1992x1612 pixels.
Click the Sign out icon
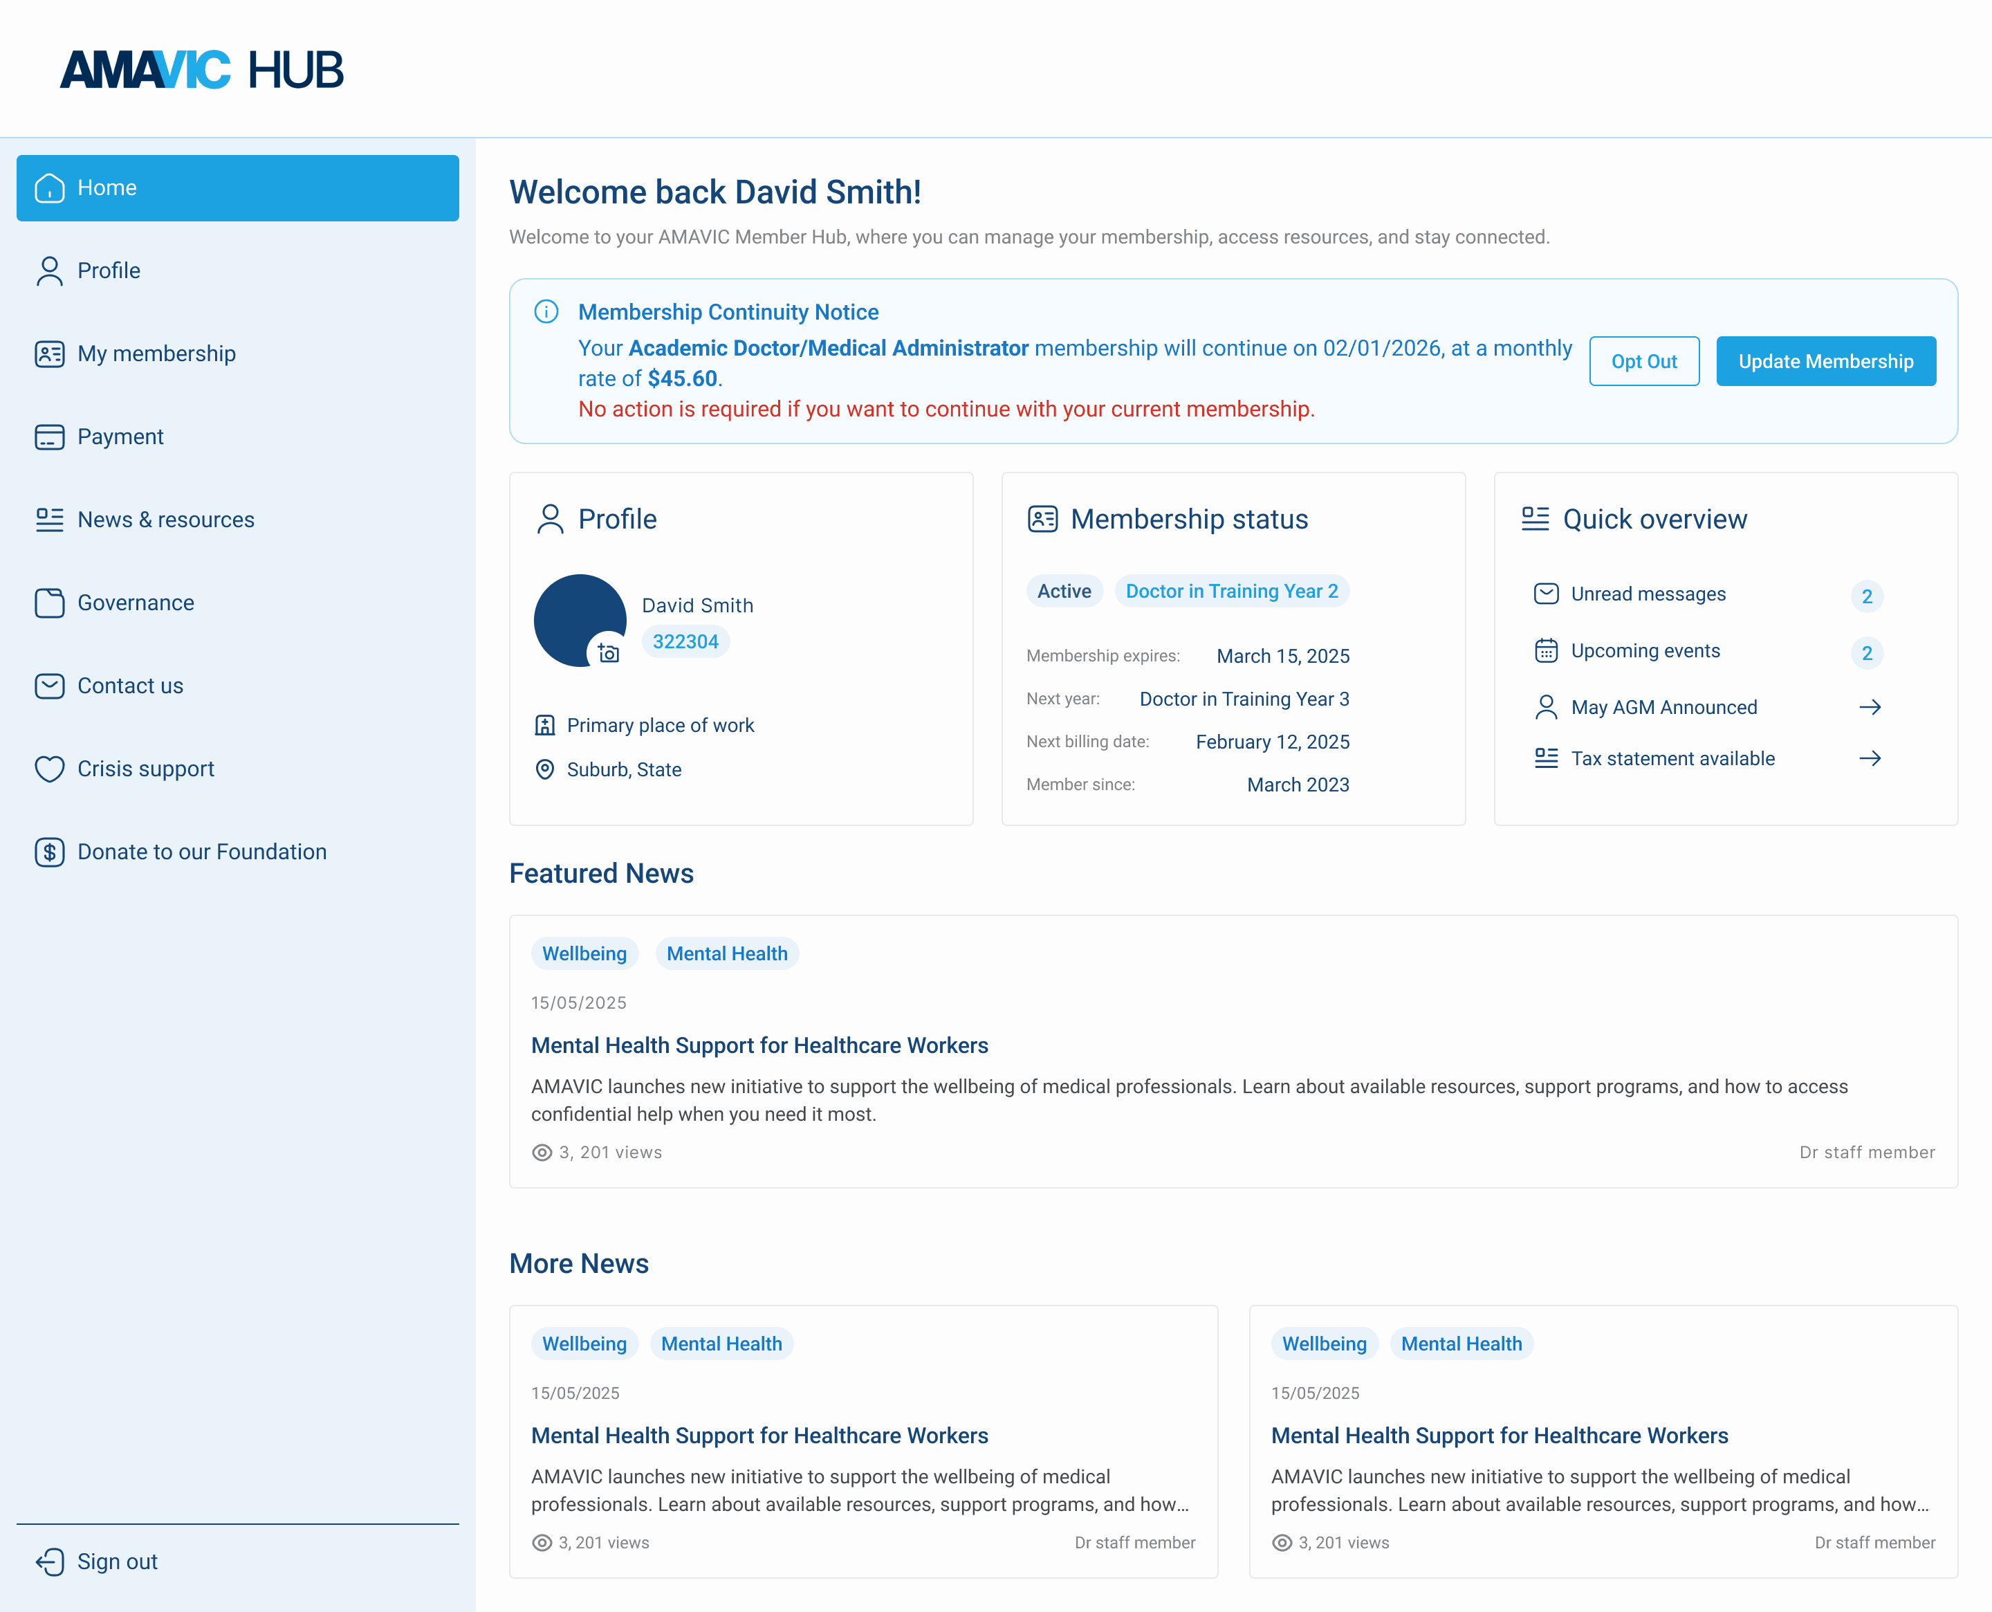click(49, 1562)
